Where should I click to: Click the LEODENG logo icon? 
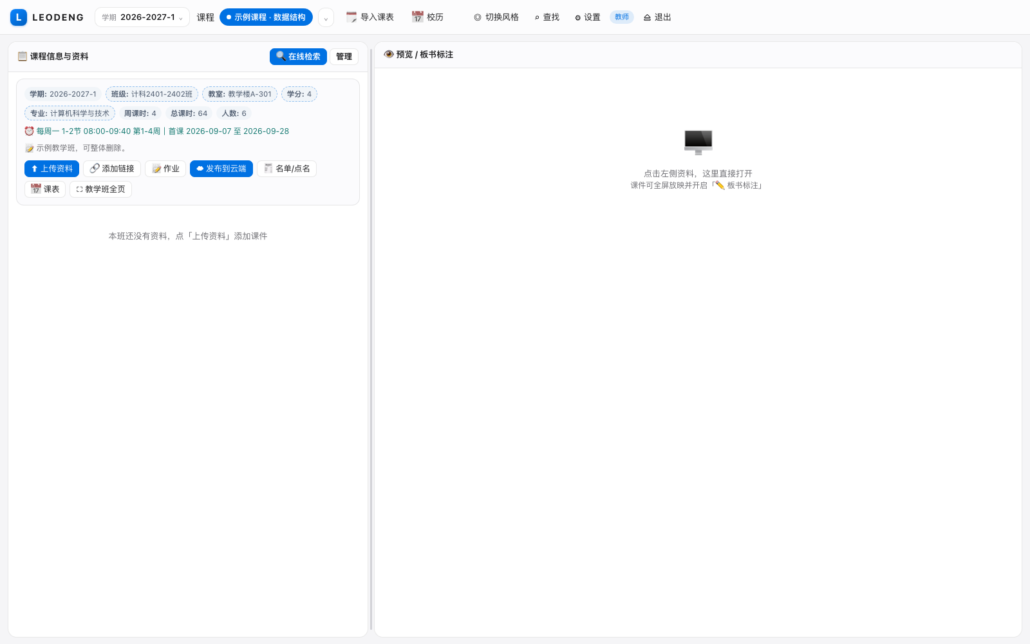(19, 17)
